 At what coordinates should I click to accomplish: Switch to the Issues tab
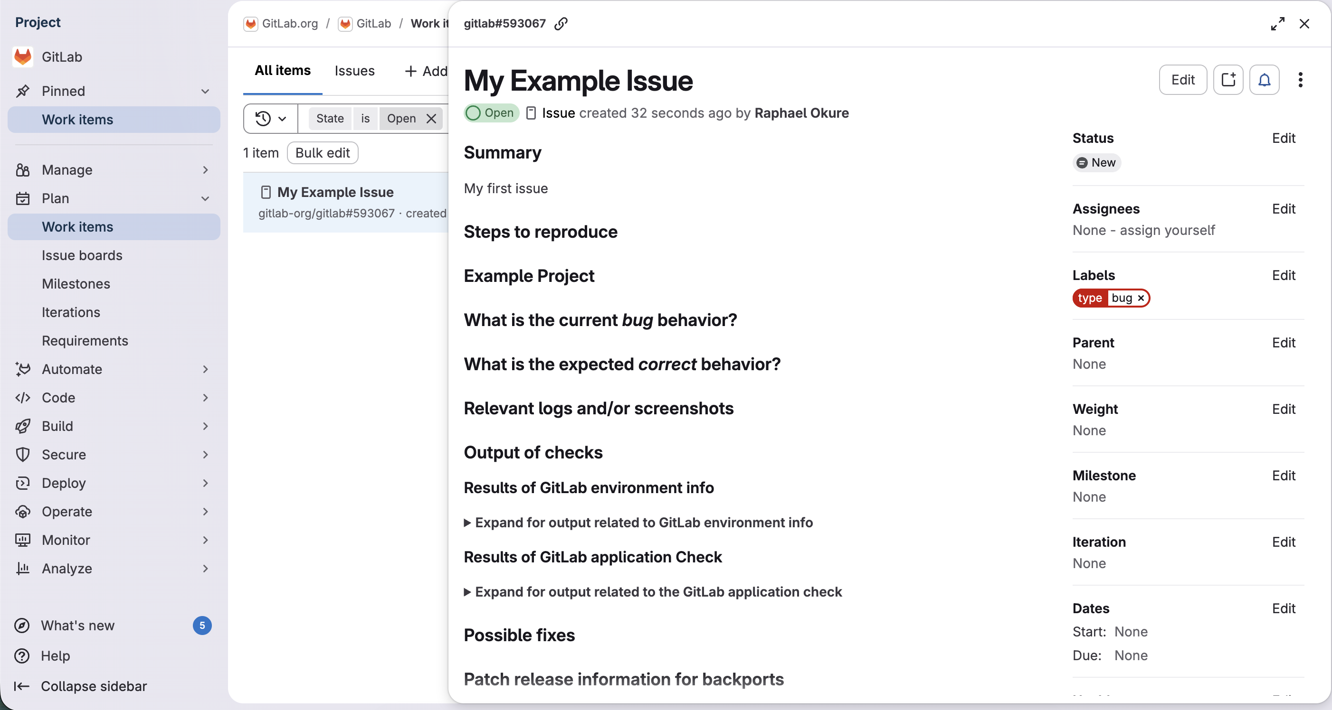354,71
